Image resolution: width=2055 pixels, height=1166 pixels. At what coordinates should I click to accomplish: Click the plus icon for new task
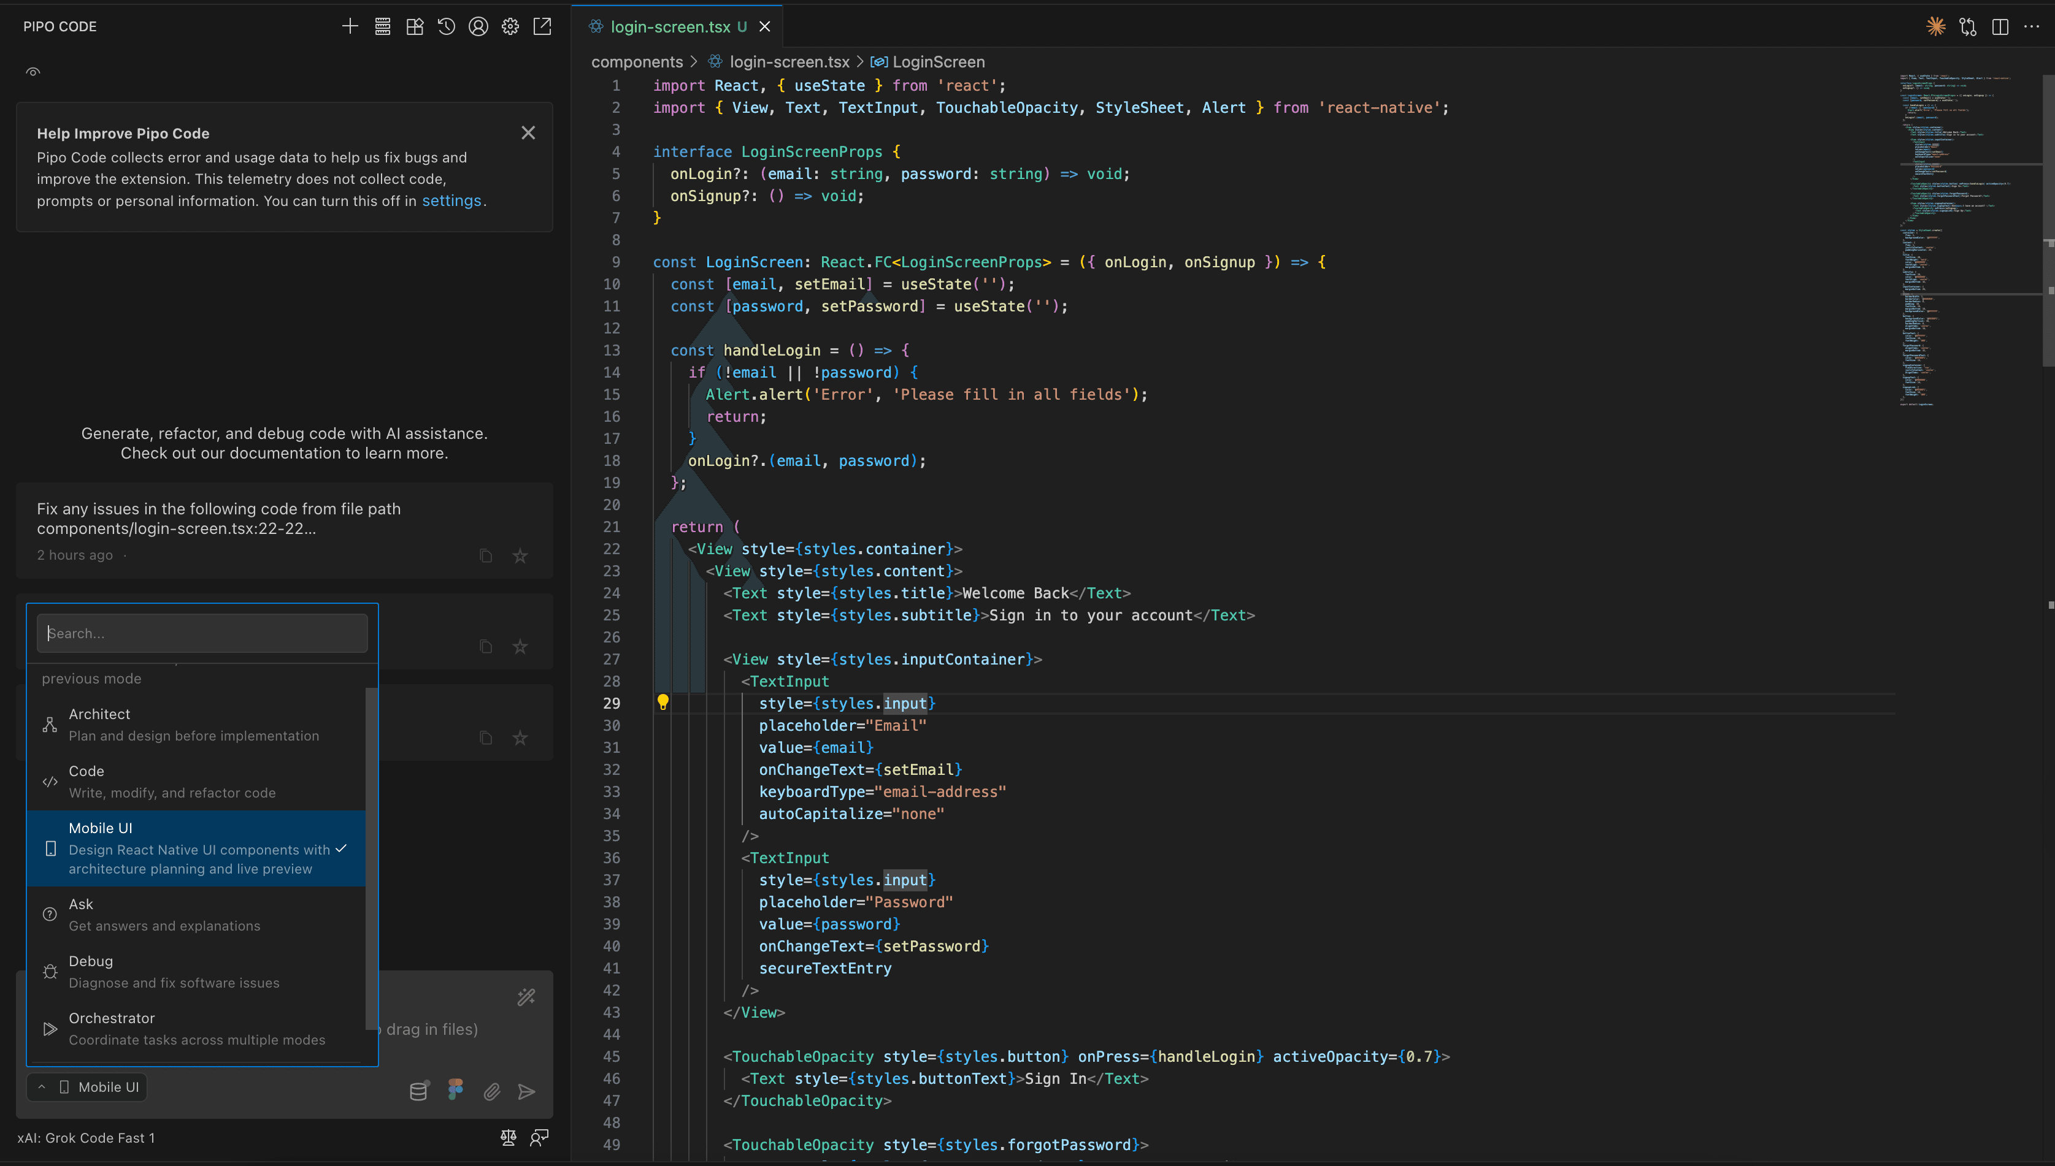(350, 26)
